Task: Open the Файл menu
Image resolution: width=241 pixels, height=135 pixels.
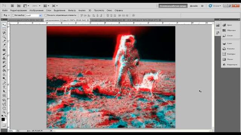Action: [x=5, y=10]
